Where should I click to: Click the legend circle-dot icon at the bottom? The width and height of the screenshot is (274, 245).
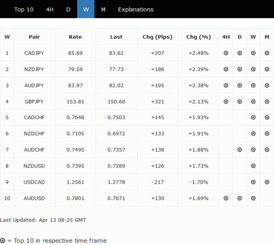pos(3,240)
